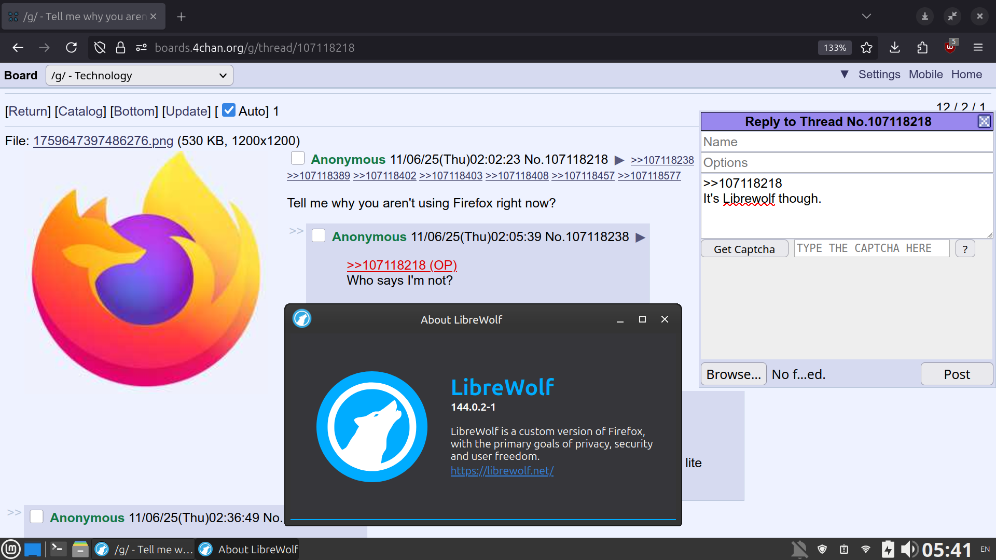Viewport: 996px width, 560px height.
Task: Click the uBlock Origin extension icon
Action: tap(950, 48)
